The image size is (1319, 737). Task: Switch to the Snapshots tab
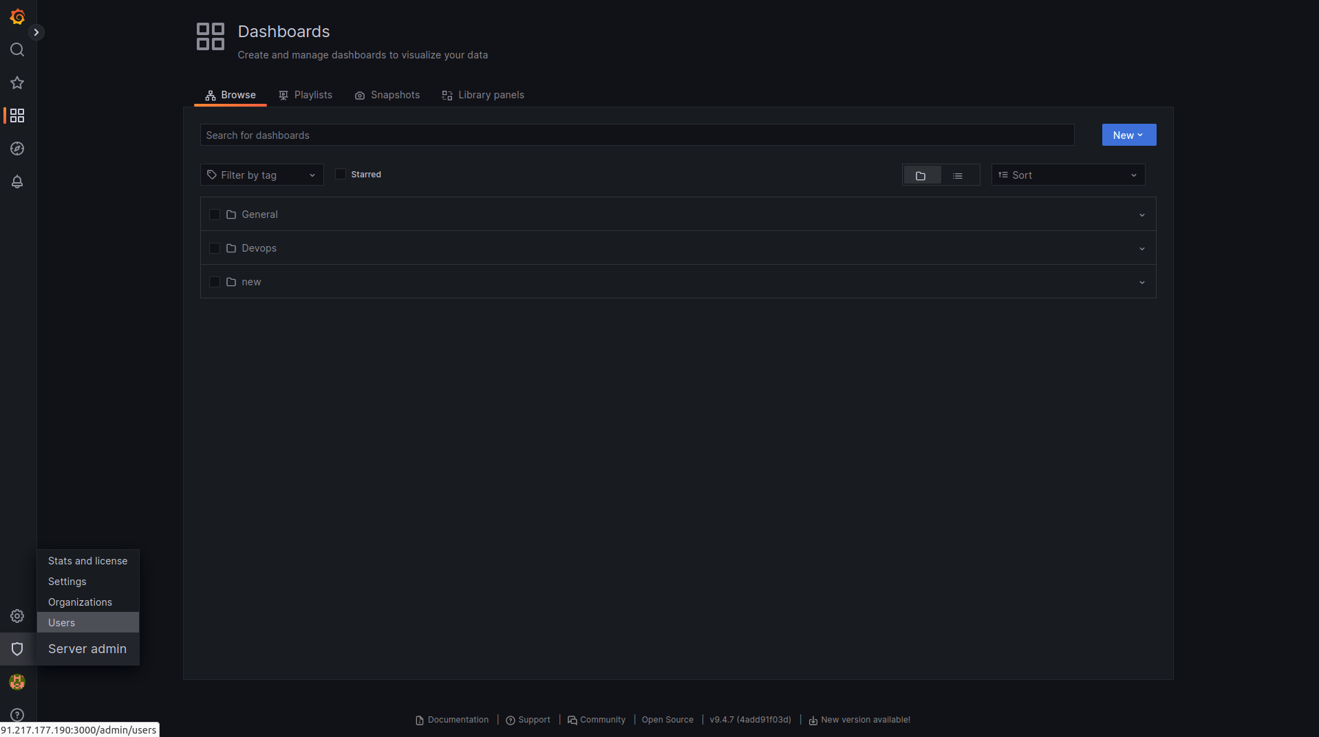click(387, 95)
